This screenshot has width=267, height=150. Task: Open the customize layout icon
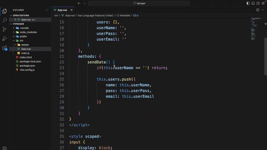click(x=263, y=3)
